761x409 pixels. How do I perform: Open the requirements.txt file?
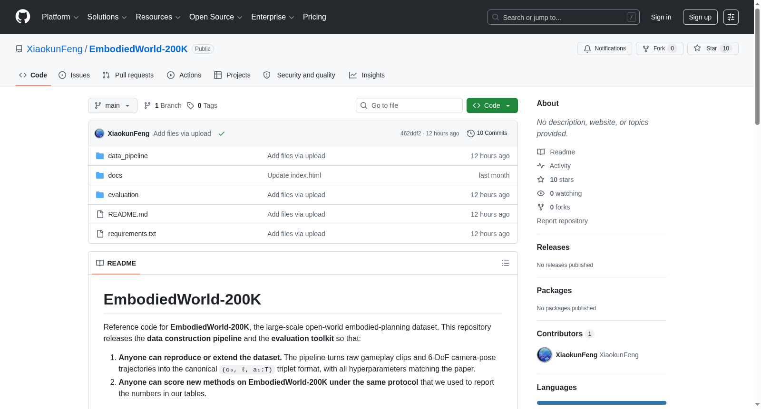coord(132,234)
